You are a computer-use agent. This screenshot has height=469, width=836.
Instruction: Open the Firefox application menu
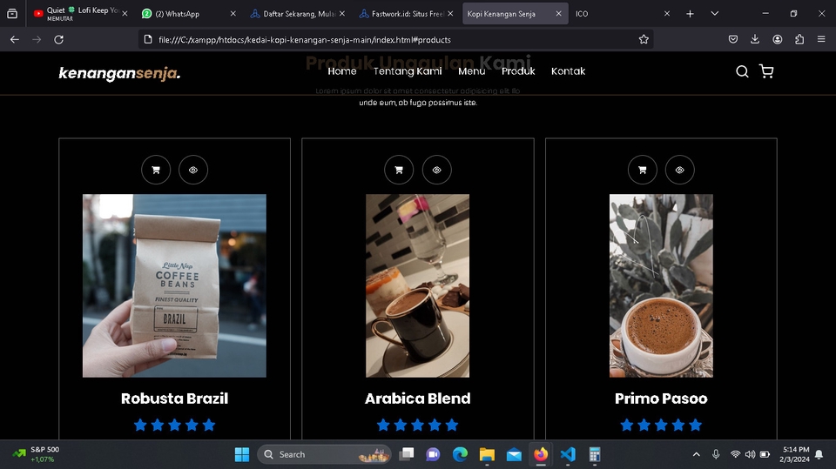pos(821,39)
